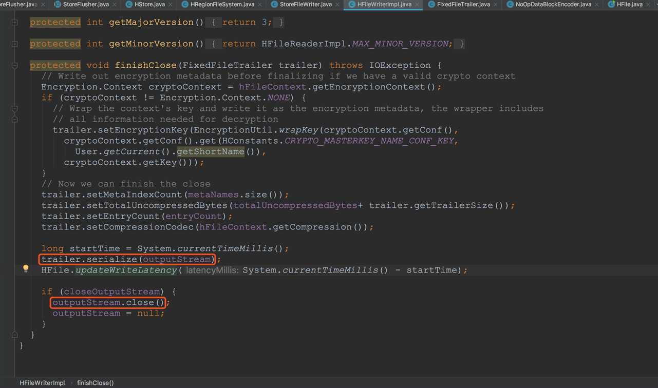The width and height of the screenshot is (658, 388).
Task: Click setTotalUncompressedBytes call
Action: tap(158, 205)
